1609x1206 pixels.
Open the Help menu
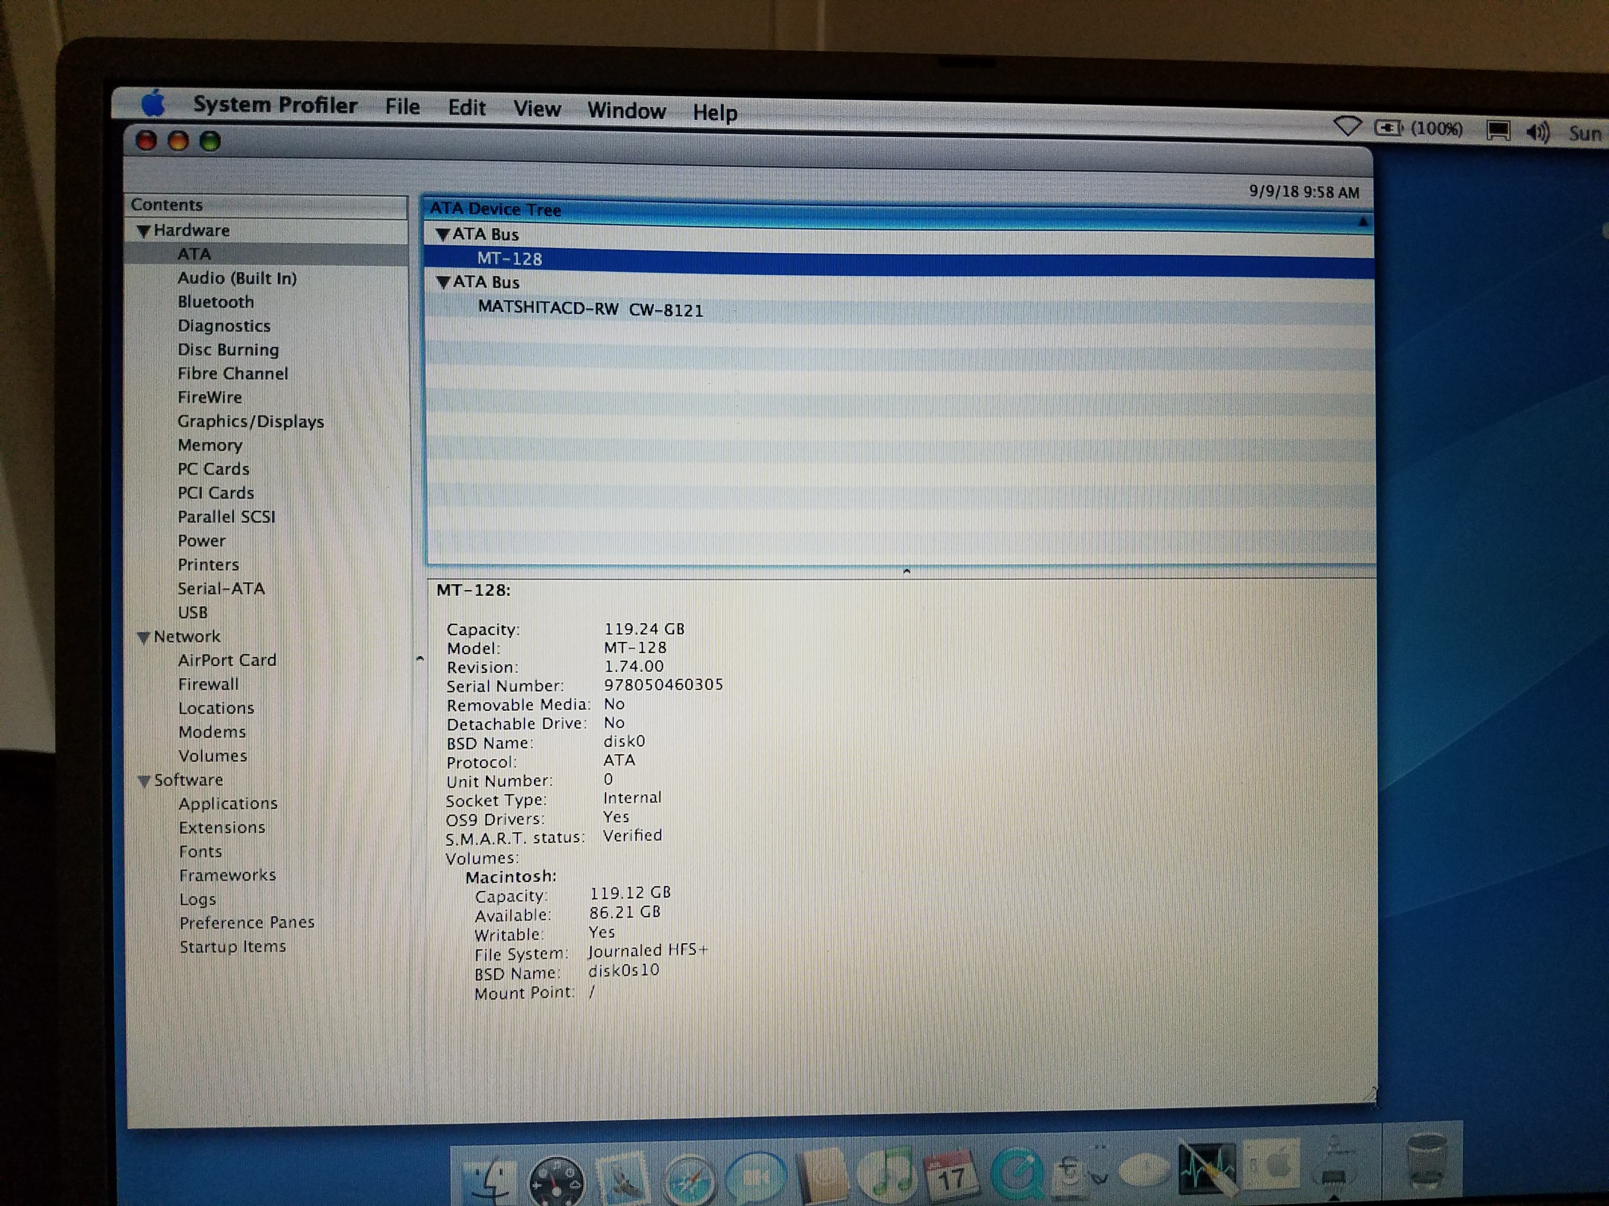click(714, 113)
